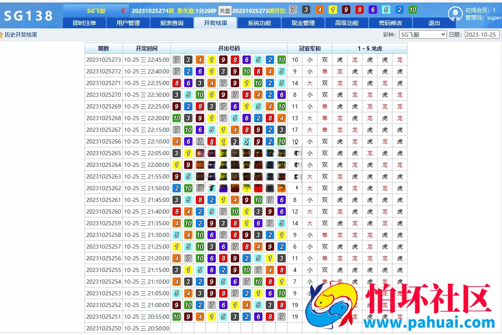Screen dimensions: 502x335
Task: Open the 彩种 SG飞艇 dropdown
Action: tap(422, 35)
